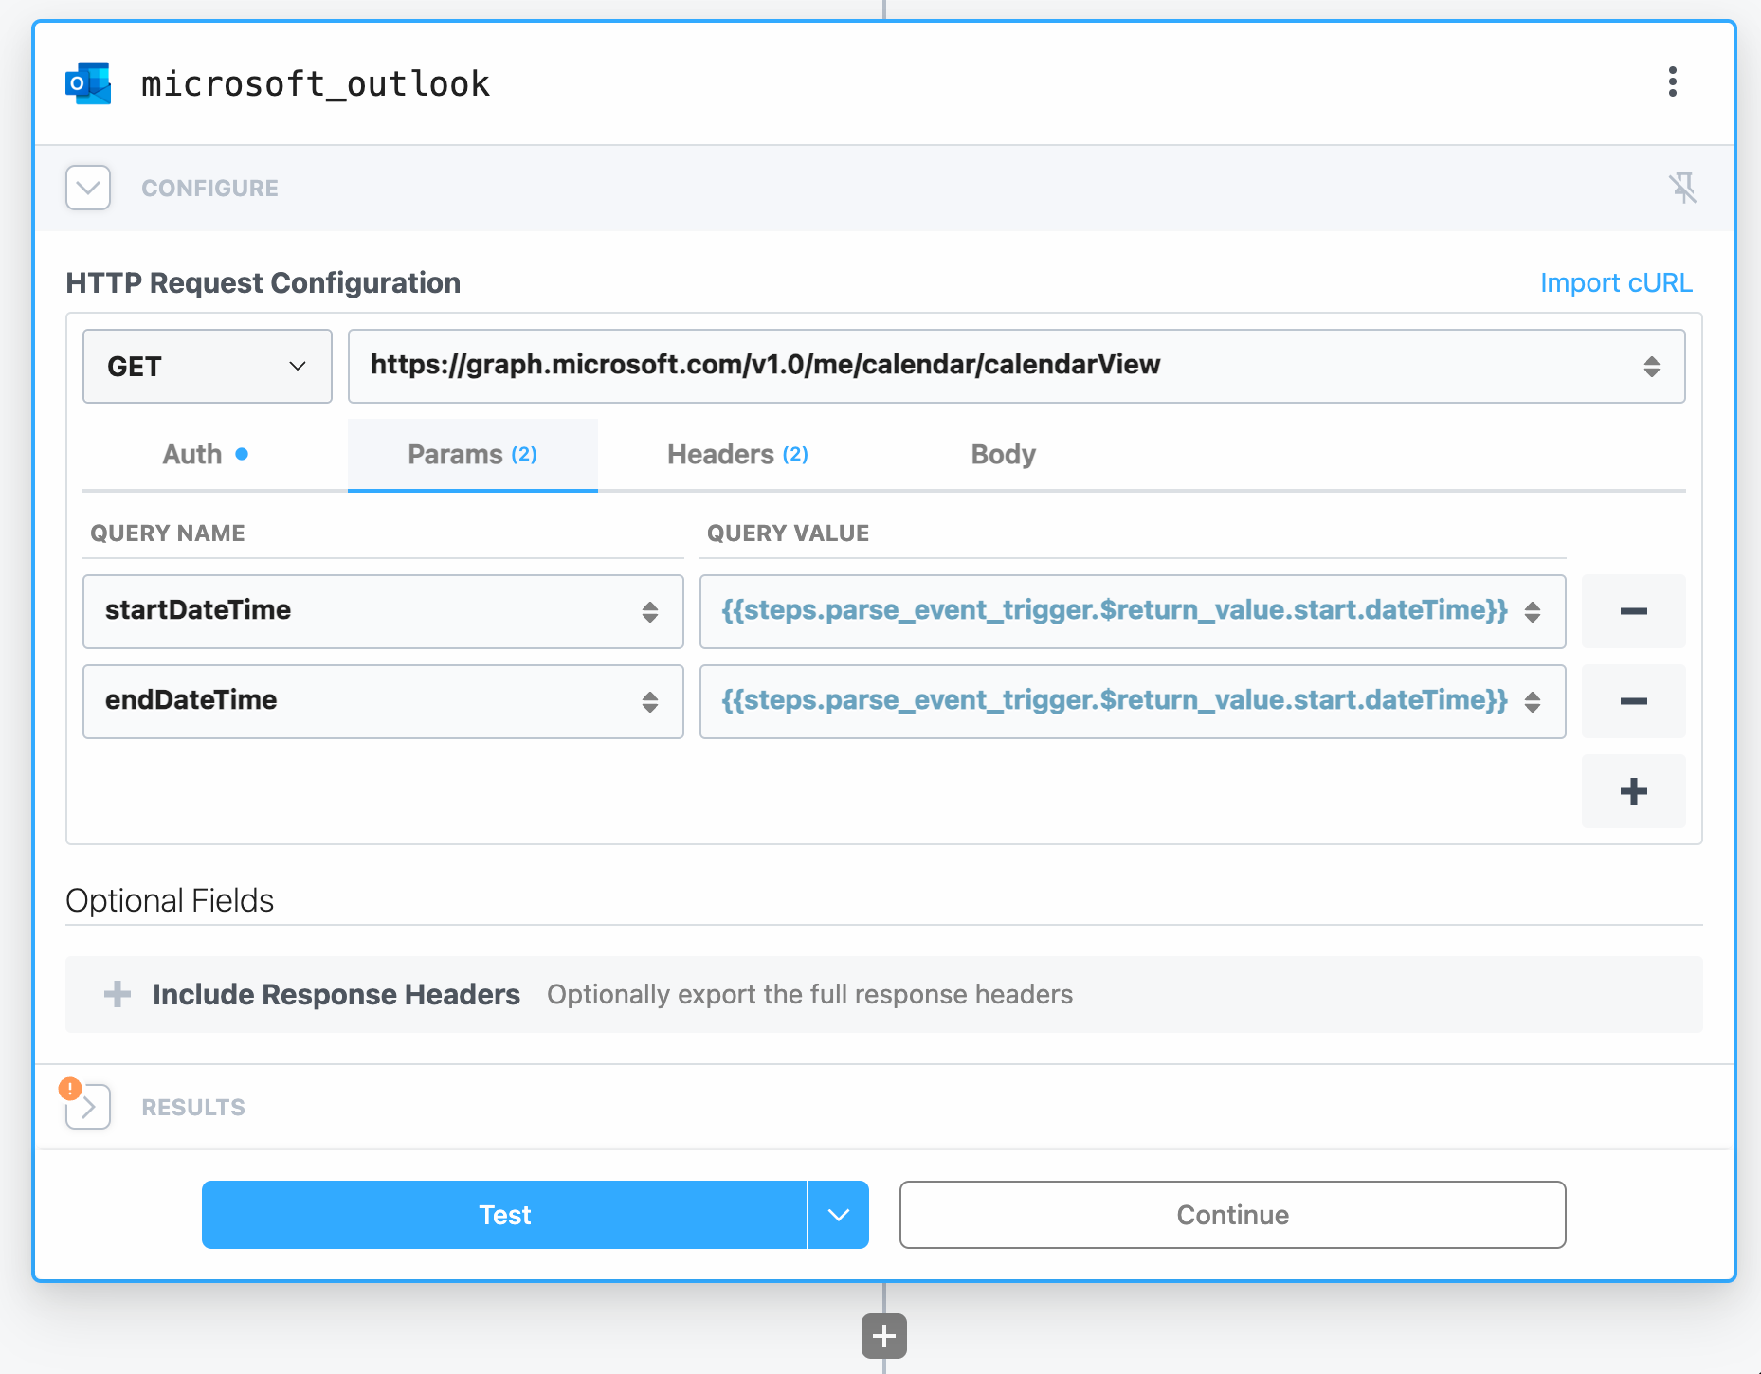Click the QUERY VALUE column label
Viewport: 1761px width, 1374px height.
[788, 533]
